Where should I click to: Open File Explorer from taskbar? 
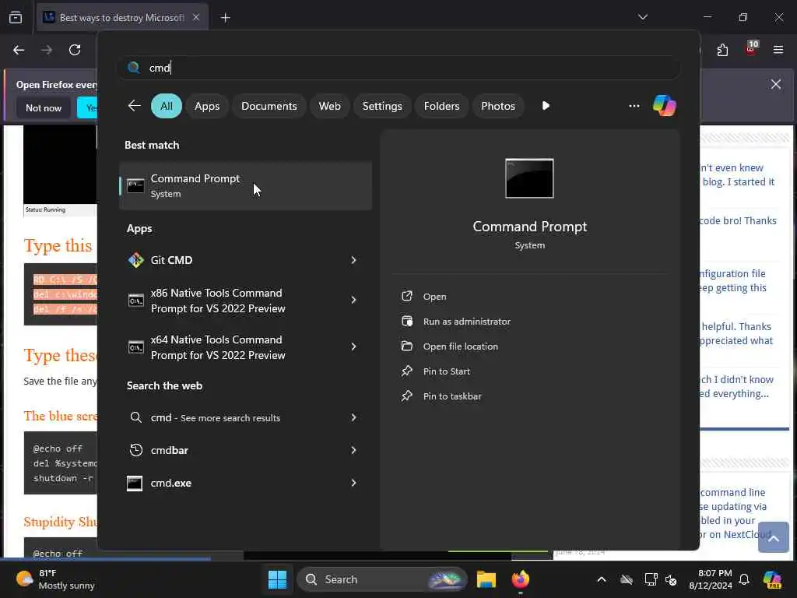486,579
